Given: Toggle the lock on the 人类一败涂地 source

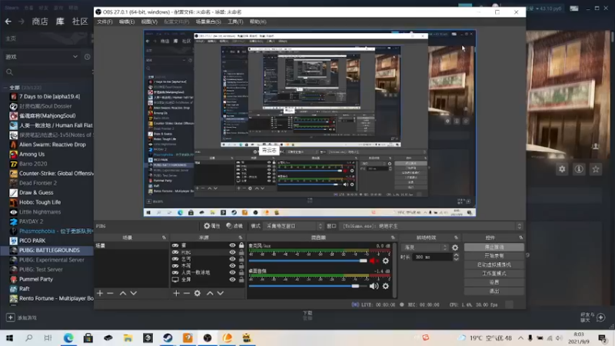Looking at the screenshot, I should pos(241,273).
